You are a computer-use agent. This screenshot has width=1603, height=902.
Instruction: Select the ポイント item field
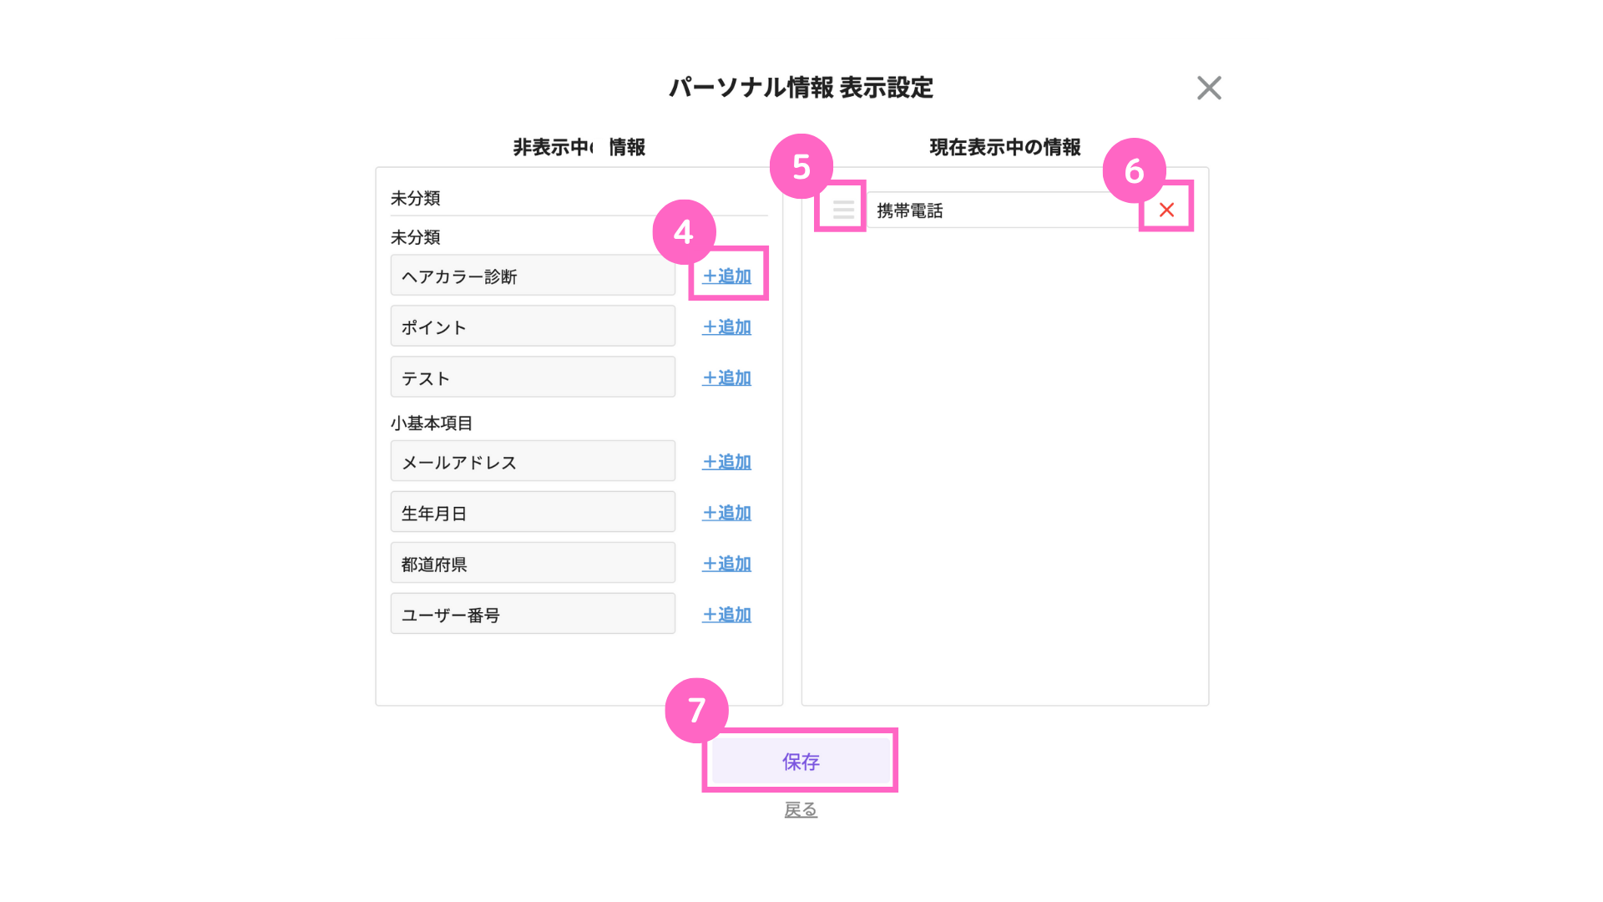click(x=533, y=327)
